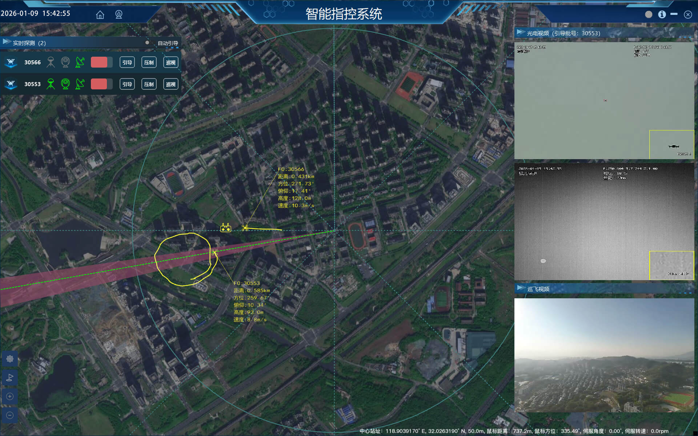698x436 pixels.
Task: Click the info icon at top right
Action: pos(662,14)
